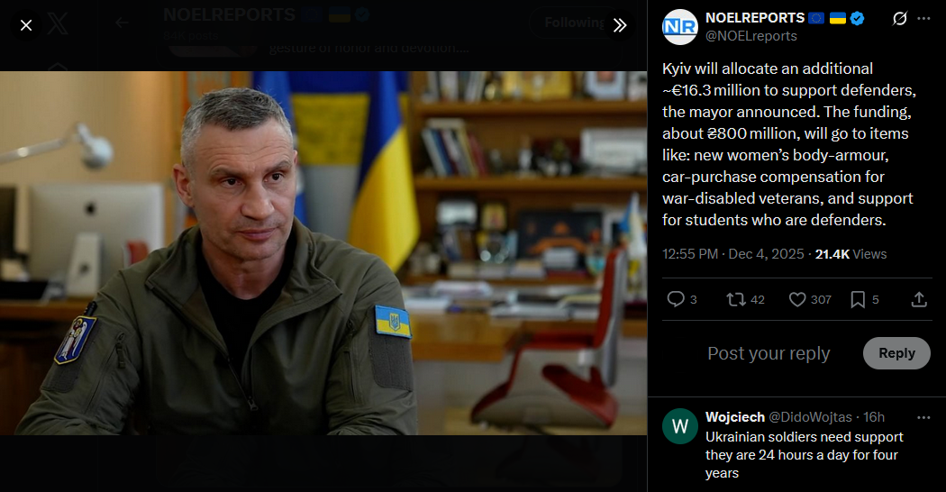Viewport: 946px width, 492px height.
Task: Click the dimmed X logo behind the viewer
Action: click(x=58, y=24)
